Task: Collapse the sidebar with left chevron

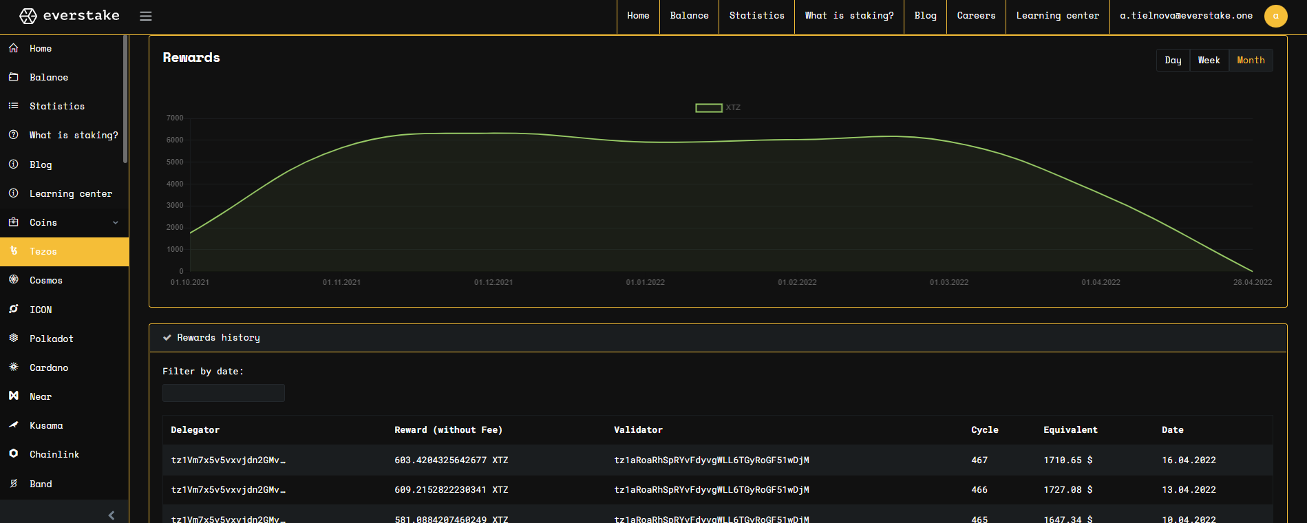Action: coord(111,515)
